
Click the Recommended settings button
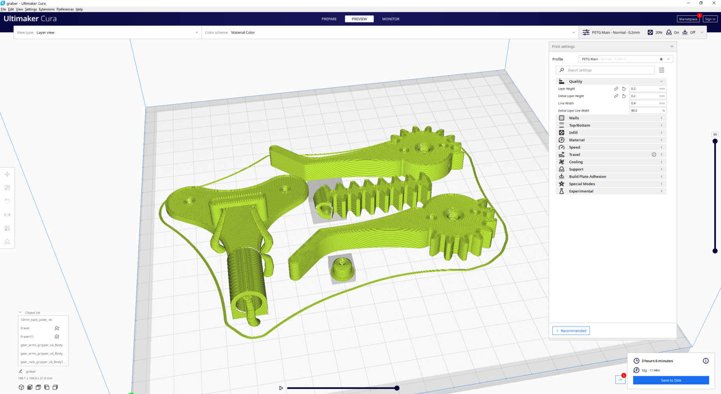tap(571, 331)
